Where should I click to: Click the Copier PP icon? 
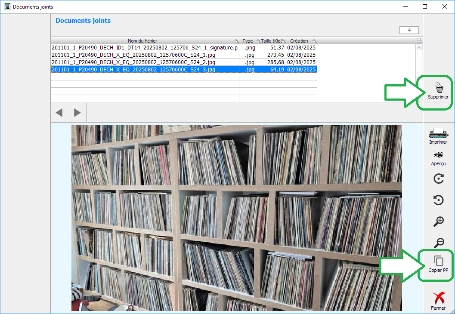(438, 261)
